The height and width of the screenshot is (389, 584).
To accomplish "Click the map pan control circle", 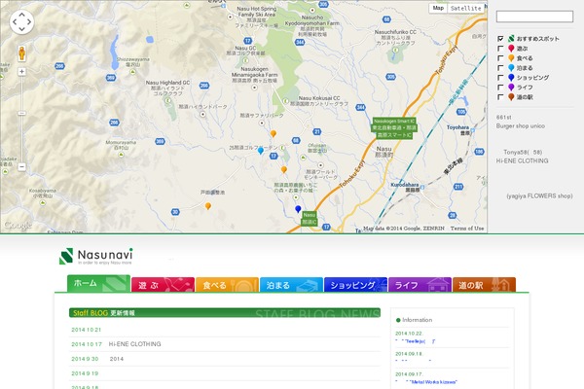I will (x=21, y=22).
